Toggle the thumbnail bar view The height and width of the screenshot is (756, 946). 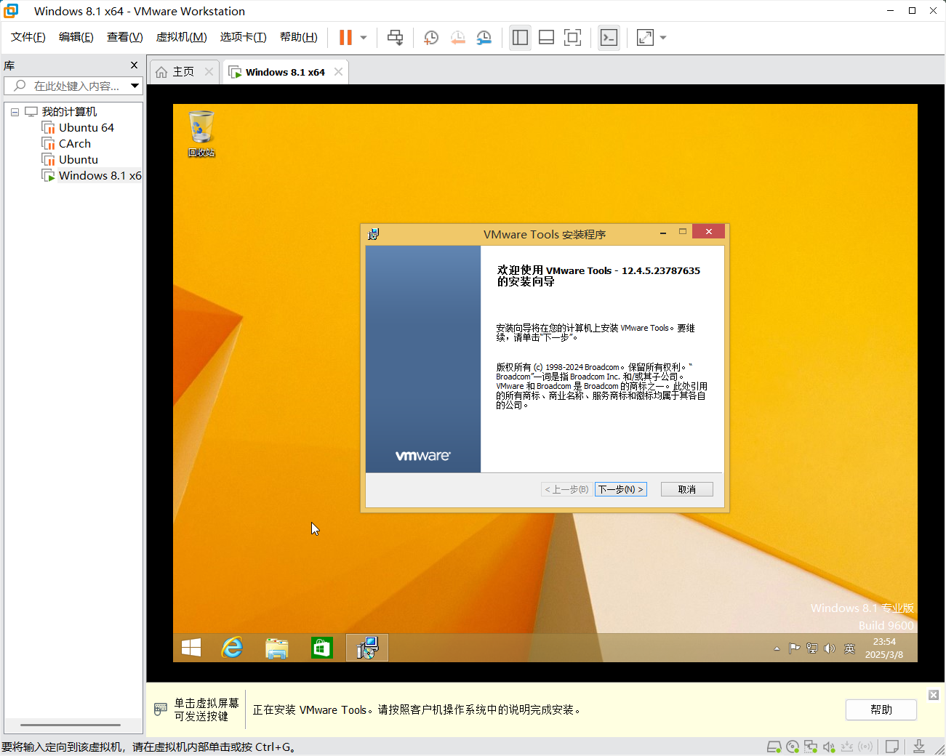(x=546, y=38)
